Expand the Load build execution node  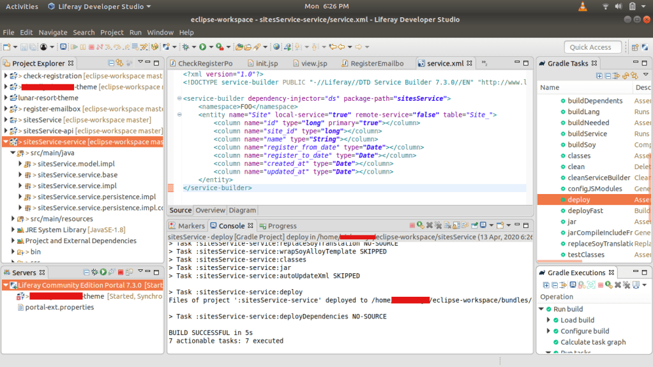point(548,320)
